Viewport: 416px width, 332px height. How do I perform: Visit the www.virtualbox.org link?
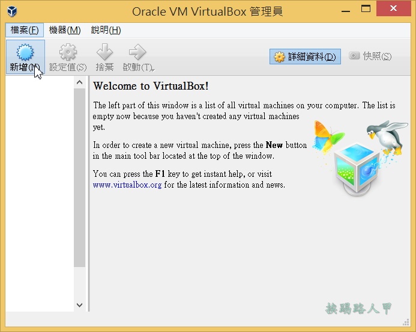127,185
